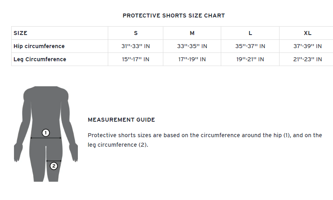Click the body silhouette figure

(x=46, y=134)
